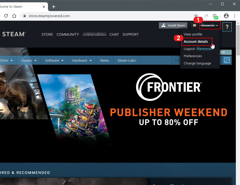Minimize the browser window
The height and width of the screenshot is (185, 240).
coord(210,4)
